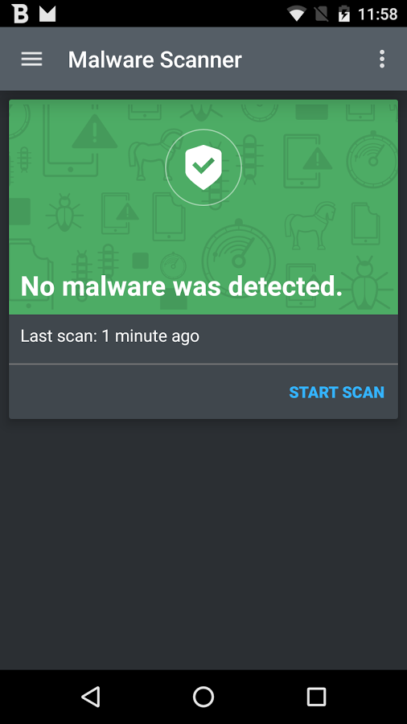The image size is (407, 724).
Task: Tap the "No malware was detected." message
Action: coord(182,286)
